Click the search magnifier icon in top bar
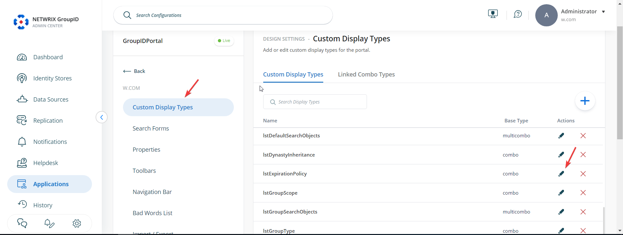The width and height of the screenshot is (623, 235). 127,15
